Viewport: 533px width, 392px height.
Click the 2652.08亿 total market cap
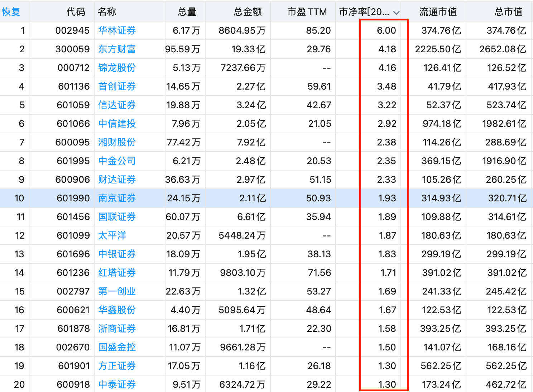503,49
